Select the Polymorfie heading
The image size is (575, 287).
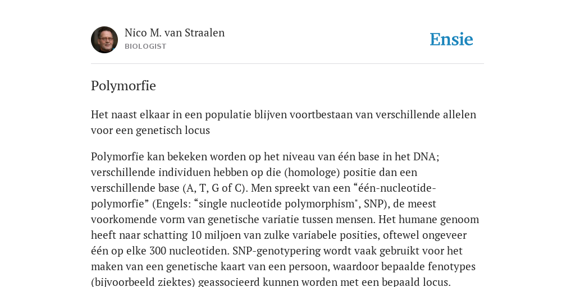point(124,86)
